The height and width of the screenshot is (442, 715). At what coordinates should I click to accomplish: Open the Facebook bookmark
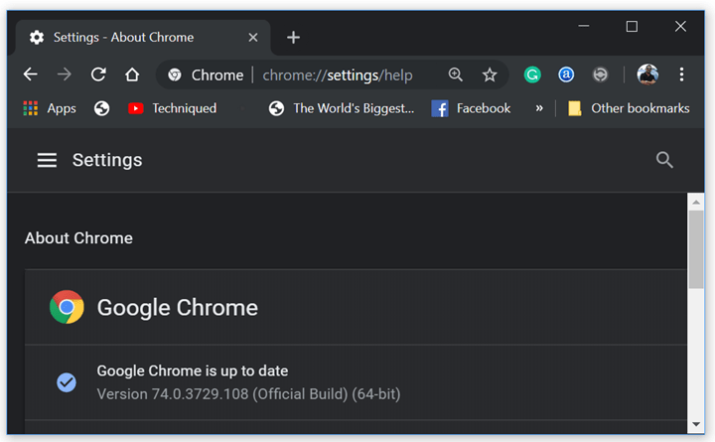point(471,108)
